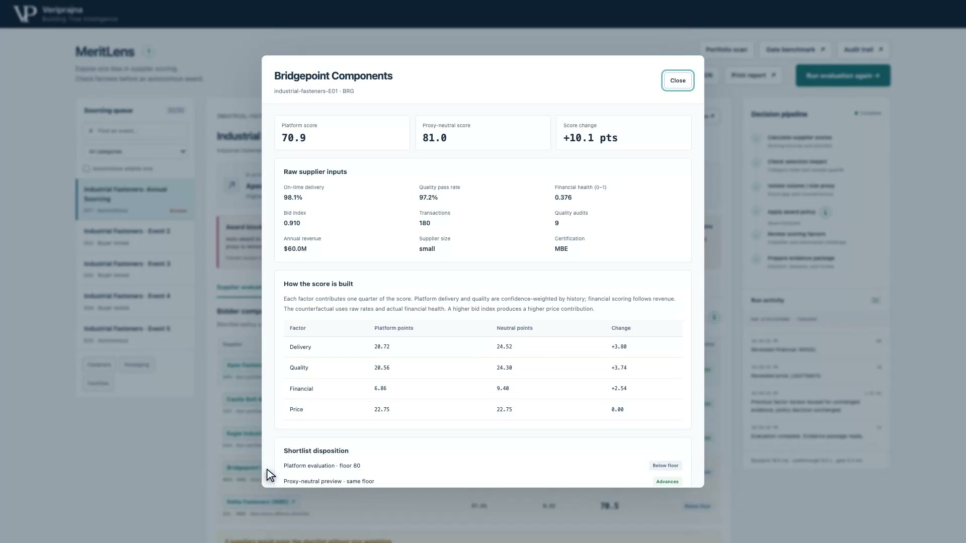Open the Gate benchmark link

(795, 49)
